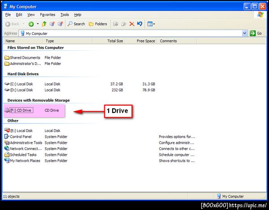
Task: Select the Scheduled Tasks icon
Action: click(7, 154)
